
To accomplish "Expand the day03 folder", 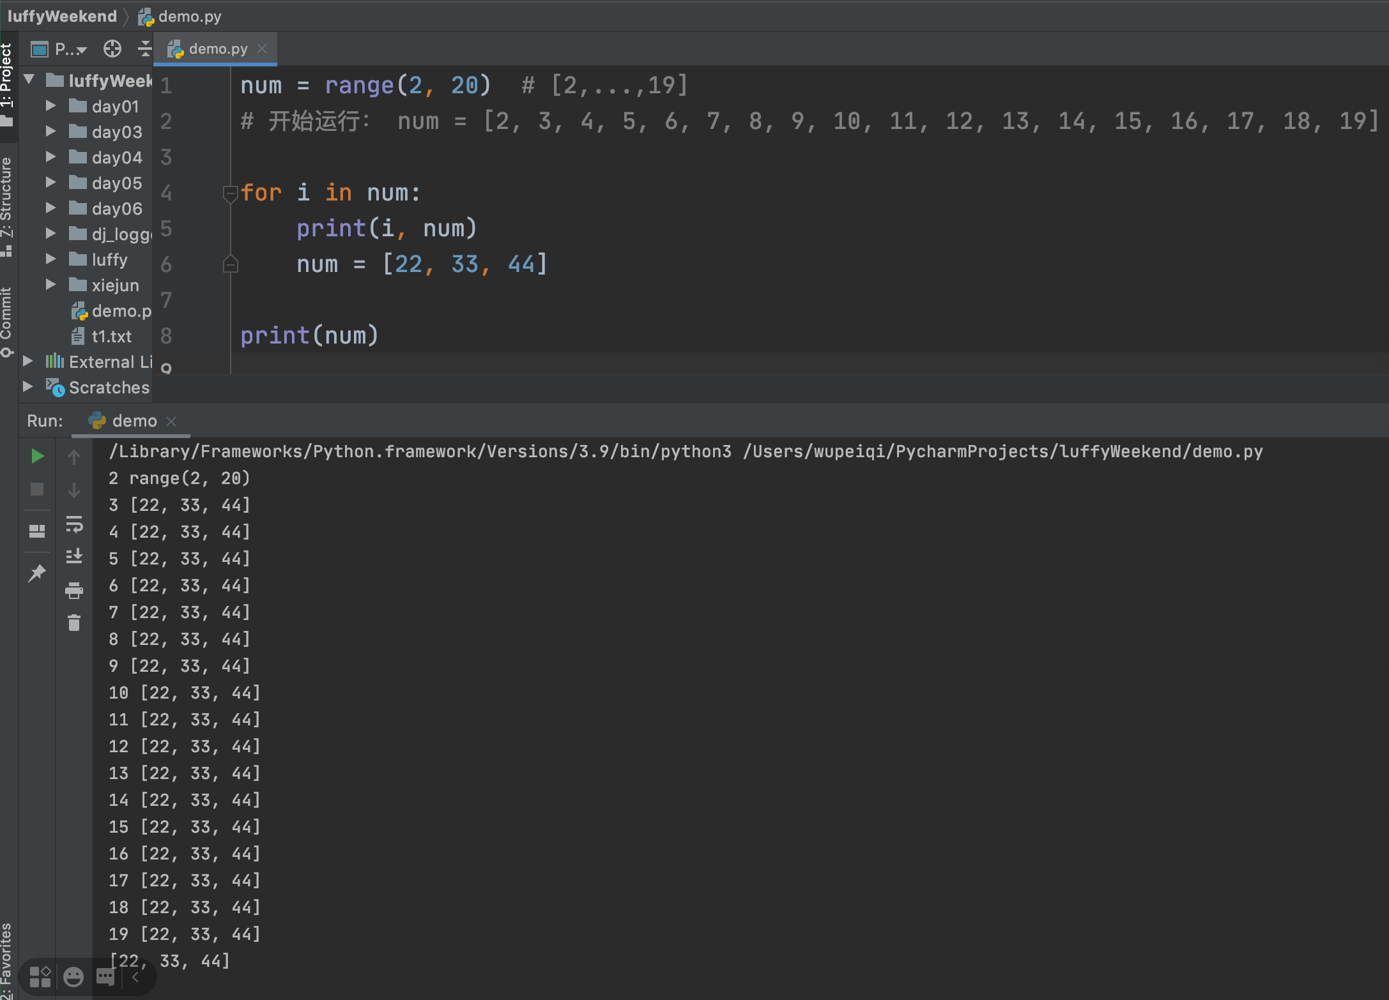I will click(x=51, y=131).
